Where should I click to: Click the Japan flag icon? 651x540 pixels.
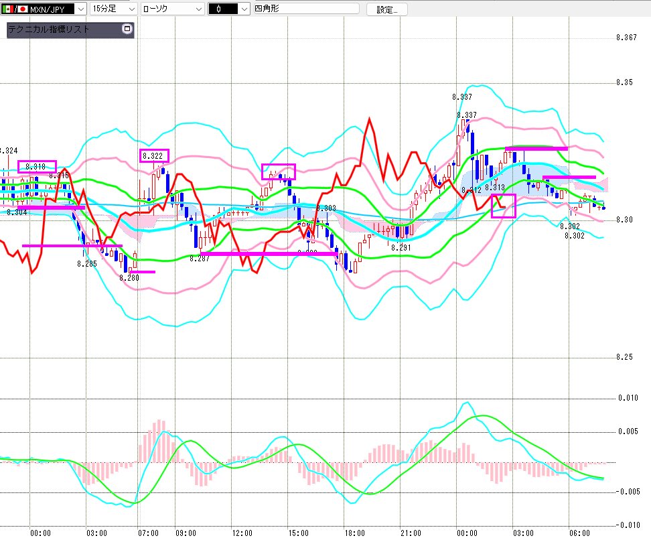click(x=23, y=9)
